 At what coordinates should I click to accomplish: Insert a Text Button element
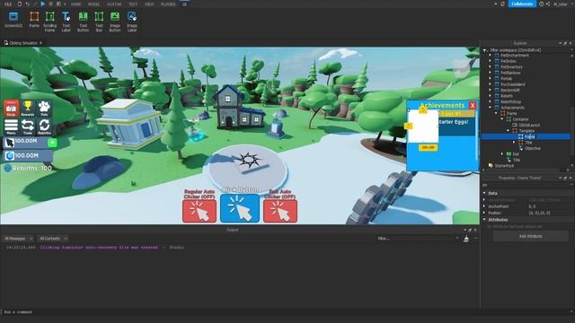coord(84,22)
